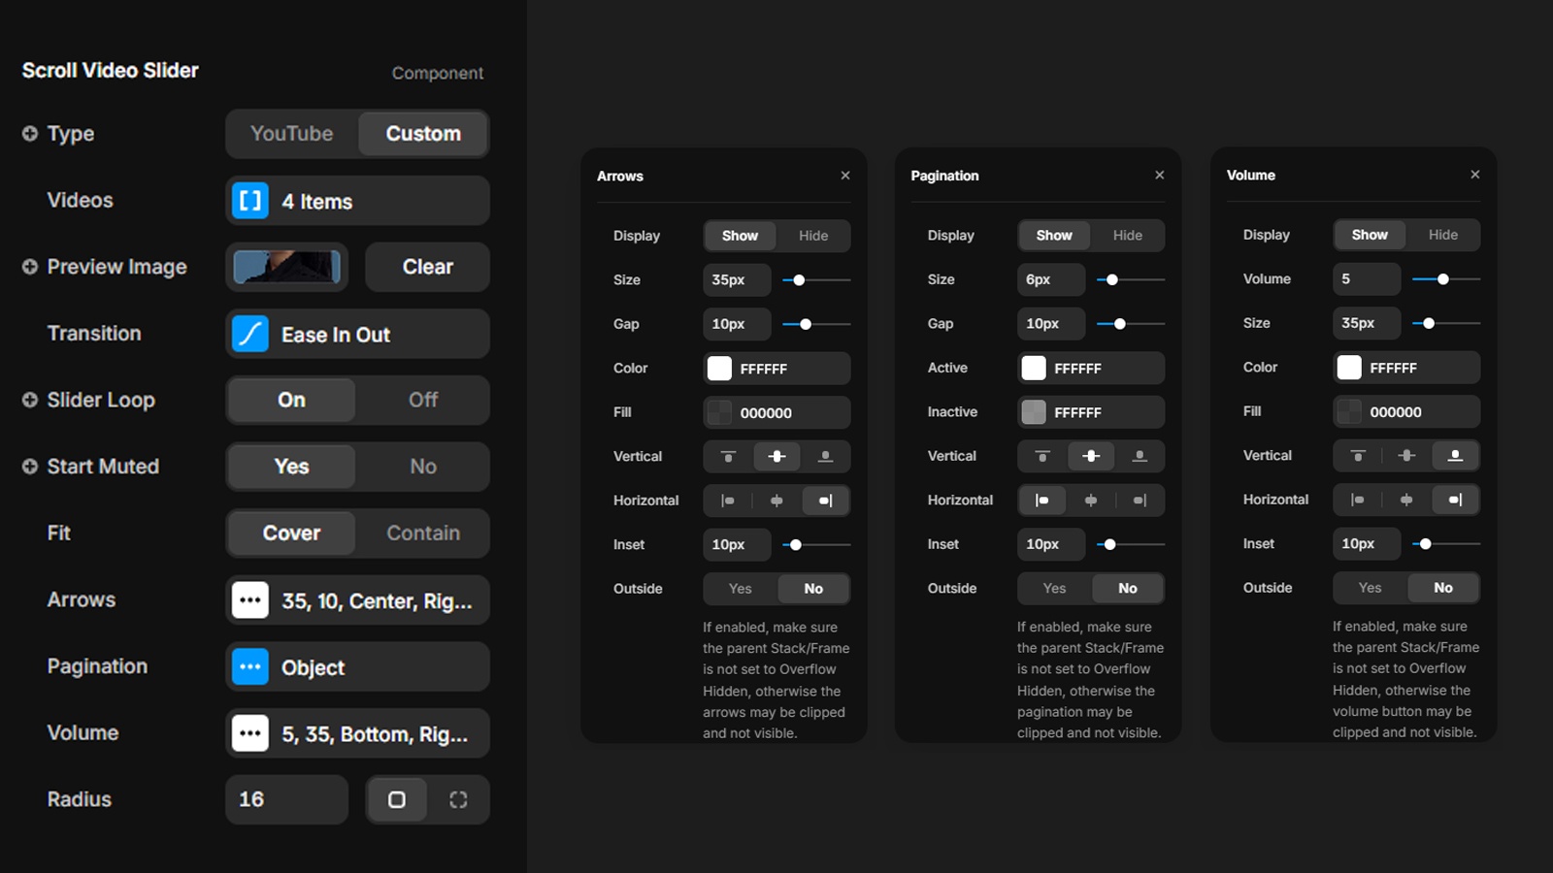Switch Fit to Contain

(422, 533)
